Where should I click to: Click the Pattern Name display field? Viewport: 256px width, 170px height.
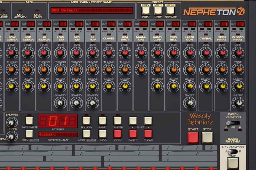click(x=57, y=134)
